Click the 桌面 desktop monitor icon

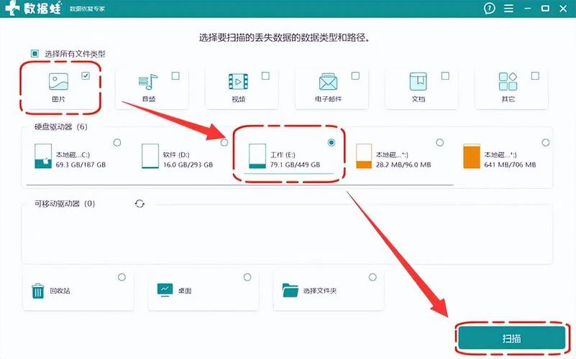coord(165,289)
